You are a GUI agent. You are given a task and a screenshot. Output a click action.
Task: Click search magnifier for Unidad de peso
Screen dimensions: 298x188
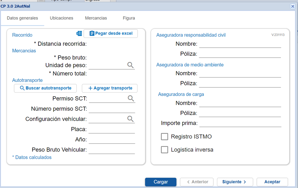(x=131, y=65)
